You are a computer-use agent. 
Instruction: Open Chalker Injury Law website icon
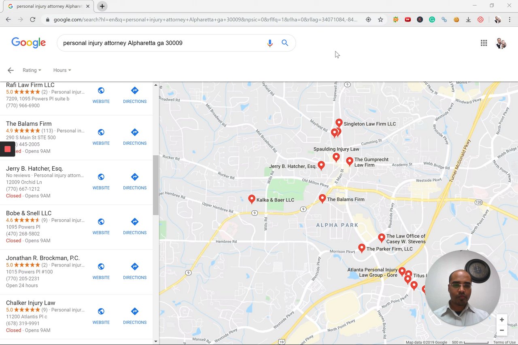point(101,311)
